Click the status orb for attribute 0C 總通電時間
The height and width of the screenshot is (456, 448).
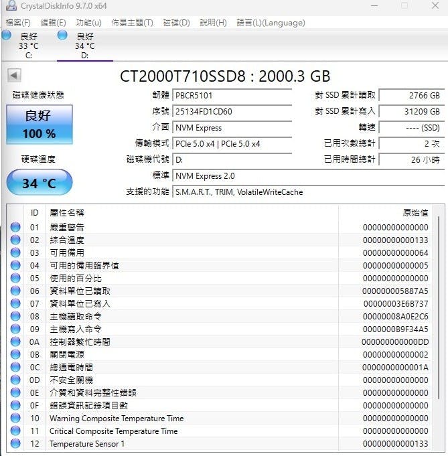pyautogui.click(x=15, y=368)
